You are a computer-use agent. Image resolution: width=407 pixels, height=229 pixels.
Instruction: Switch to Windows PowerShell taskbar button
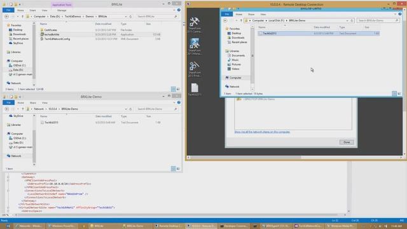(62, 226)
